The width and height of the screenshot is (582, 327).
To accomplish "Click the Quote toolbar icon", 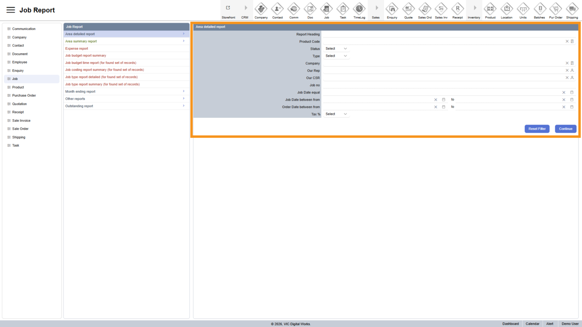I will click(x=408, y=9).
